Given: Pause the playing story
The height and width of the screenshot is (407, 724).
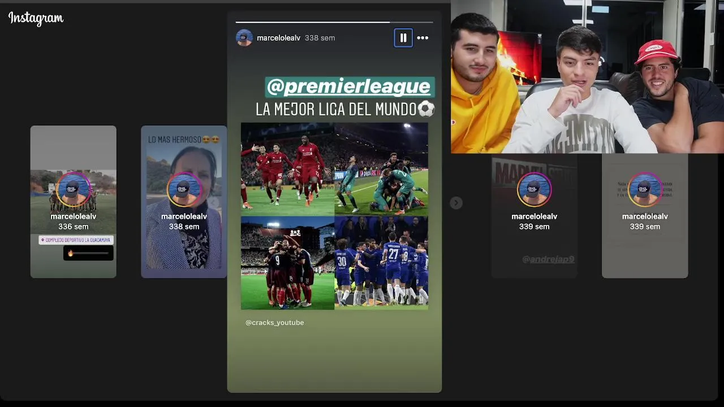Looking at the screenshot, I should pos(403,38).
